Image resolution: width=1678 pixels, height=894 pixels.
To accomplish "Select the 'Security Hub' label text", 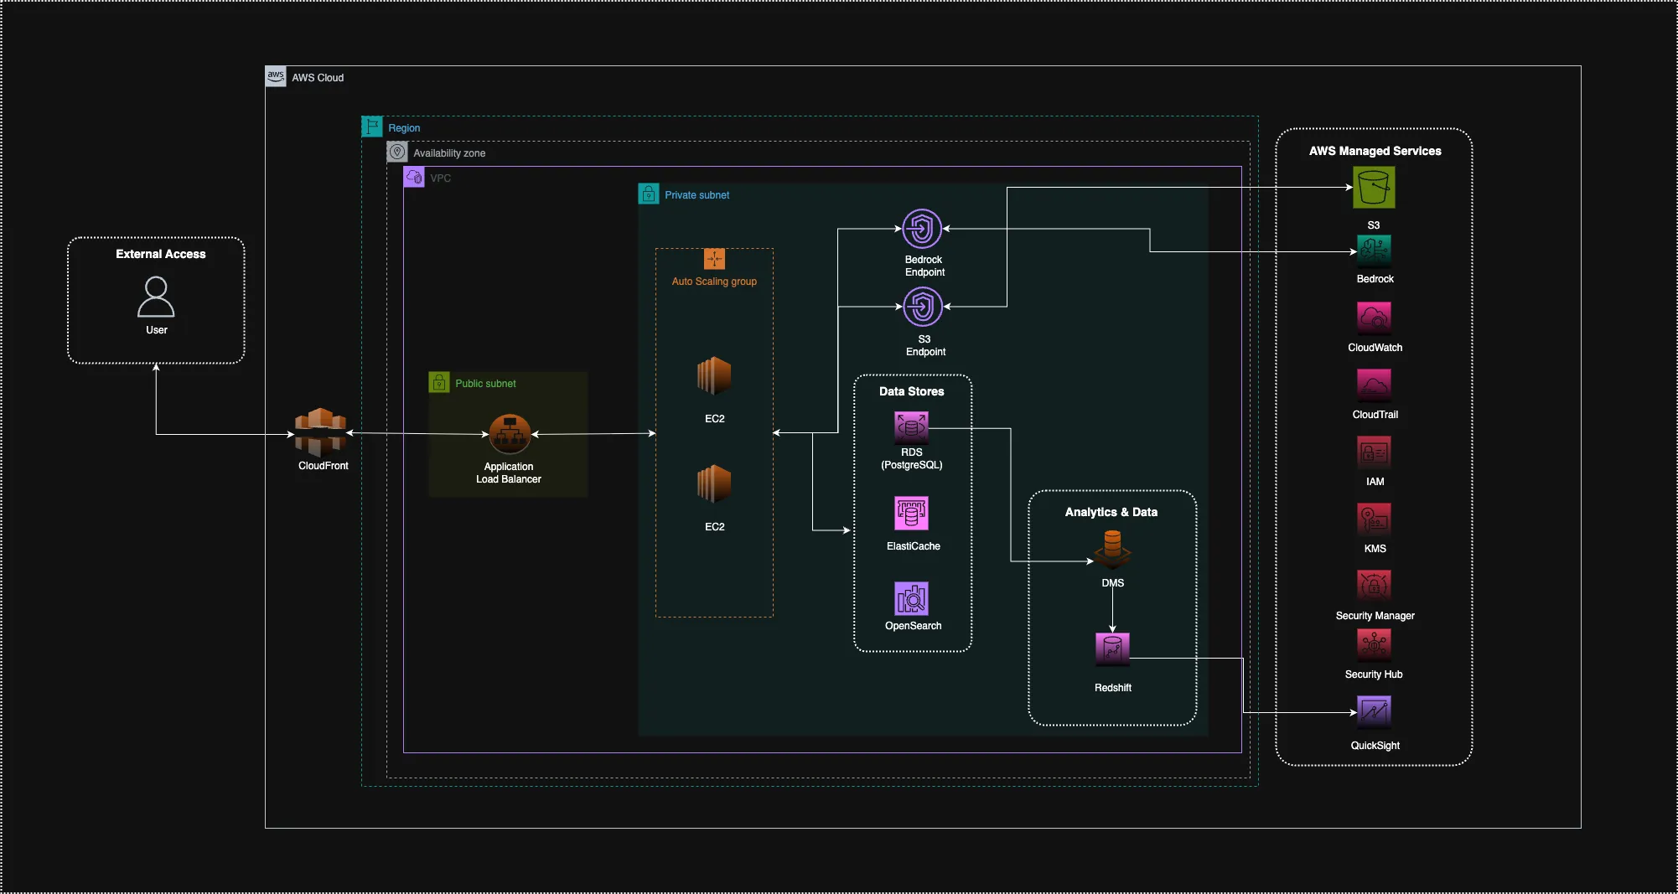I will [x=1373, y=674].
